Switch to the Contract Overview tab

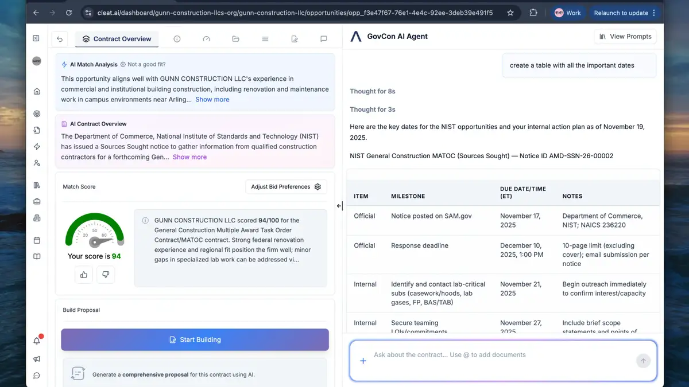pos(117,39)
